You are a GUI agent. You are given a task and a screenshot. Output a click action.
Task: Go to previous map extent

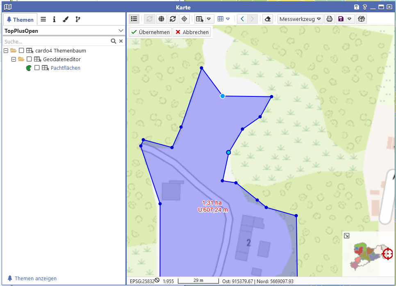point(242,19)
